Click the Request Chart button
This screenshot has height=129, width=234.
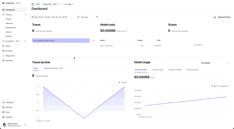coord(222,17)
